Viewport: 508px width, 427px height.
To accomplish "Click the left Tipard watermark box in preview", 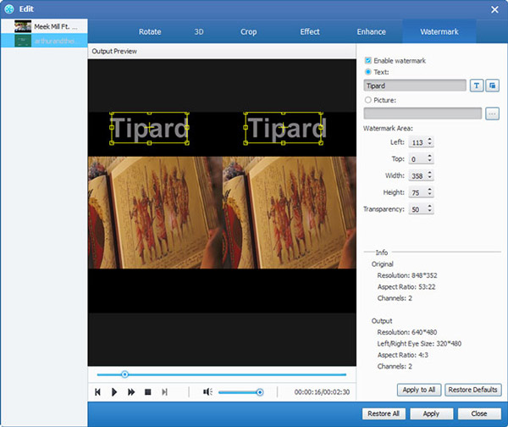I will (149, 128).
